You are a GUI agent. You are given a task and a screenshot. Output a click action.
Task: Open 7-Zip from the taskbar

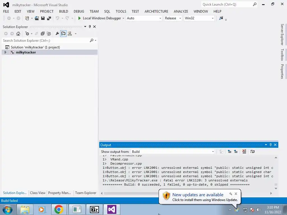(x=94, y=209)
